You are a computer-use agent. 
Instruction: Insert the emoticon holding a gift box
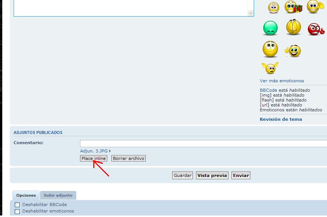tap(293, 7)
